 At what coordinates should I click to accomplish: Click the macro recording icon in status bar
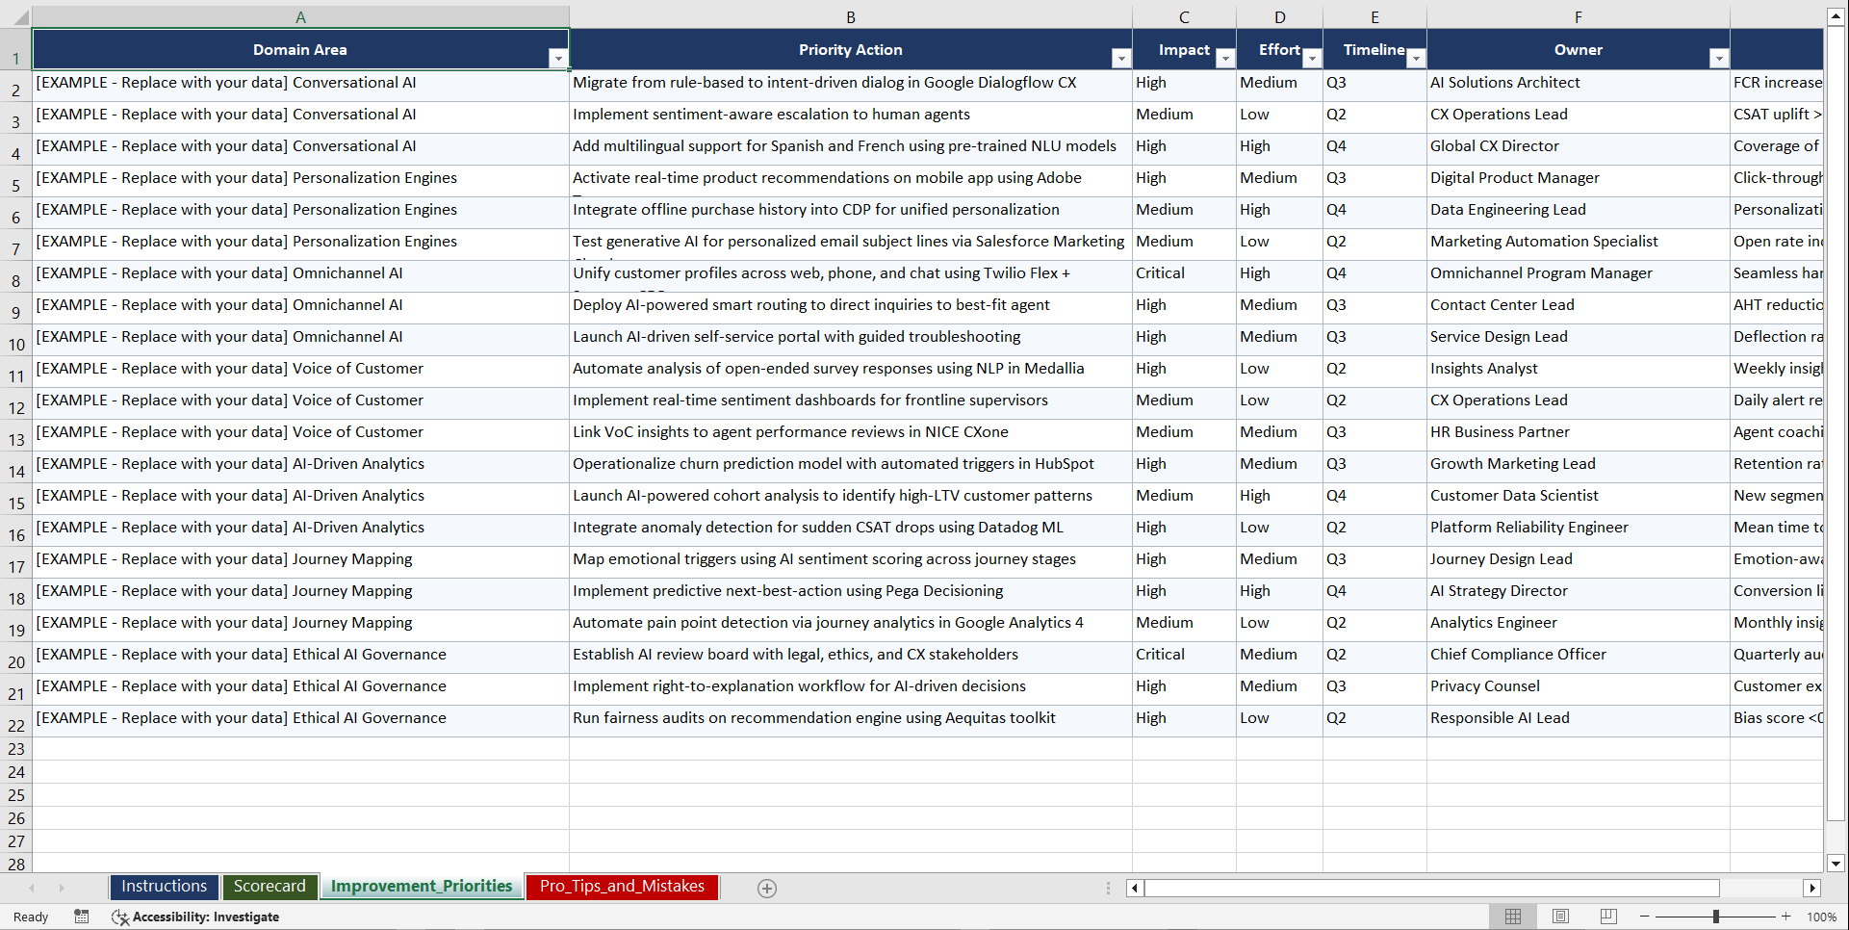click(x=82, y=917)
